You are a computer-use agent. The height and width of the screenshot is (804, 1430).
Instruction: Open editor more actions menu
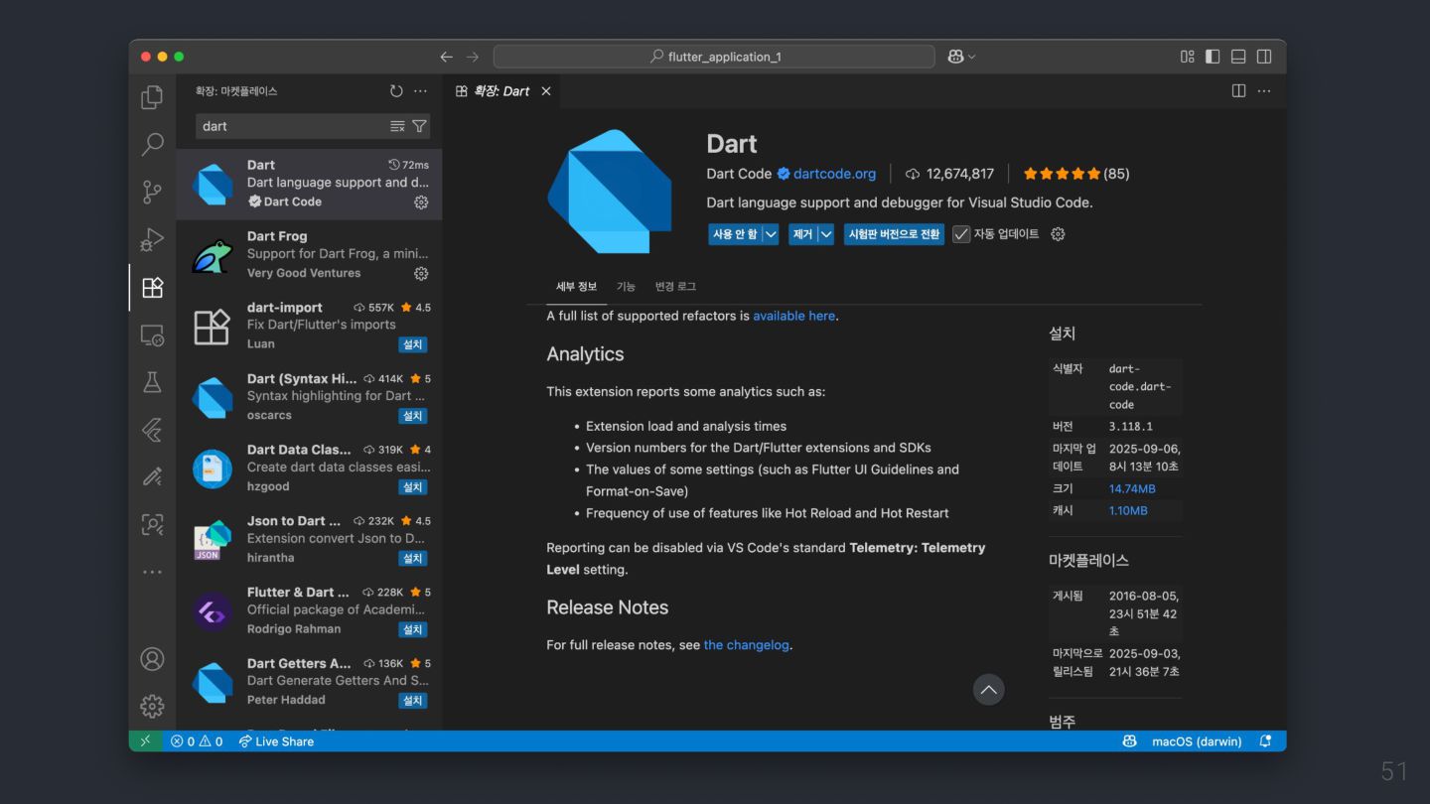(x=1264, y=91)
